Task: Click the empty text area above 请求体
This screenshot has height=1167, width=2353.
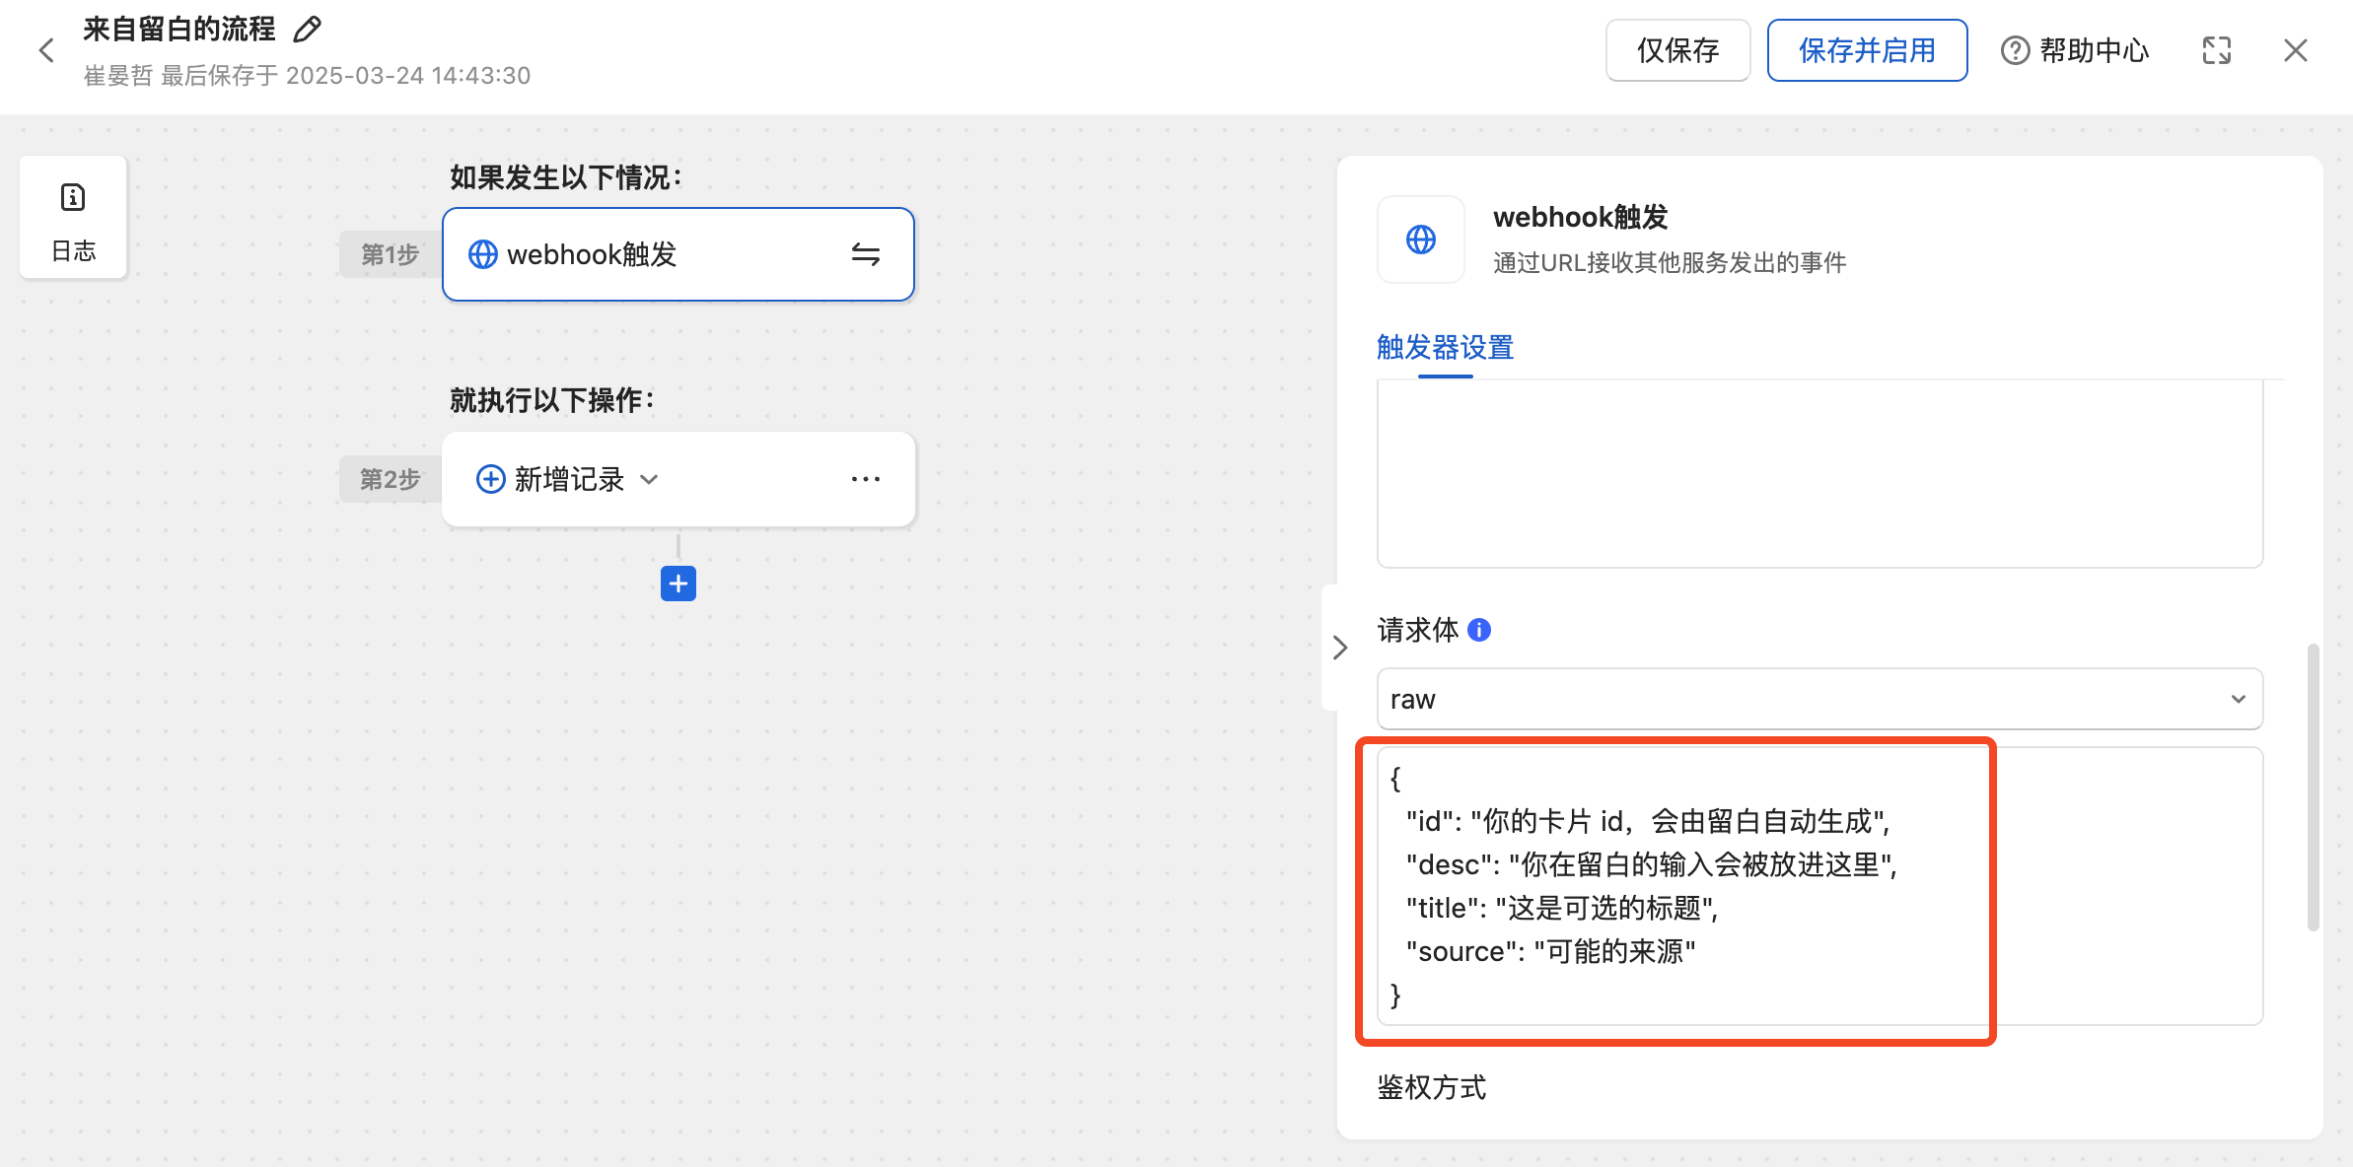Action: [x=1819, y=473]
